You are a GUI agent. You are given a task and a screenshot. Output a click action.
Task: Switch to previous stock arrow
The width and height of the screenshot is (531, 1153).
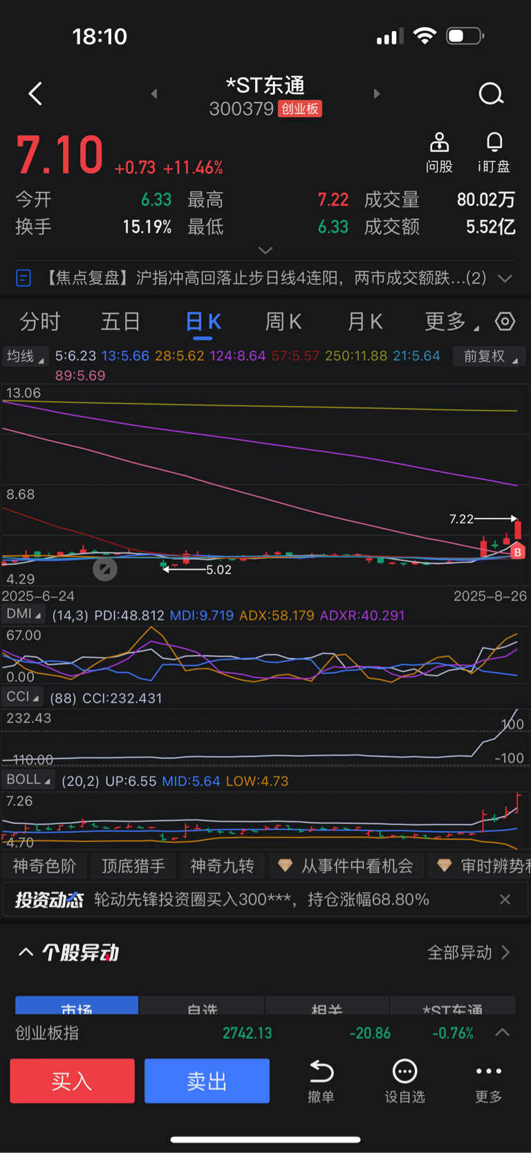[x=154, y=93]
